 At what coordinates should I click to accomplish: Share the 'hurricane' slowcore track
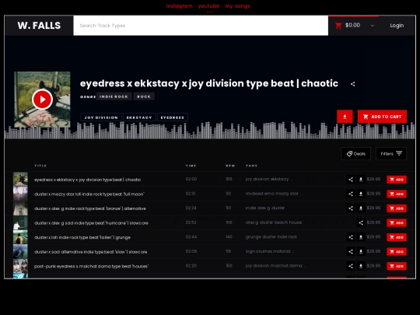[361, 223]
